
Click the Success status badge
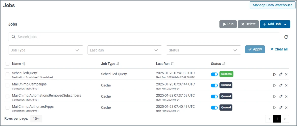[x=226, y=74]
